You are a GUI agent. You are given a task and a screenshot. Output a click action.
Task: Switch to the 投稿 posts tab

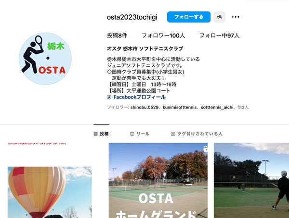[x=101, y=134]
